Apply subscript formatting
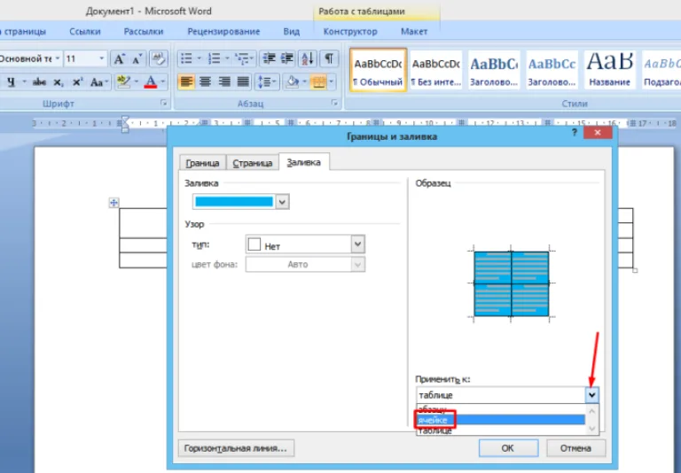 click(x=59, y=81)
